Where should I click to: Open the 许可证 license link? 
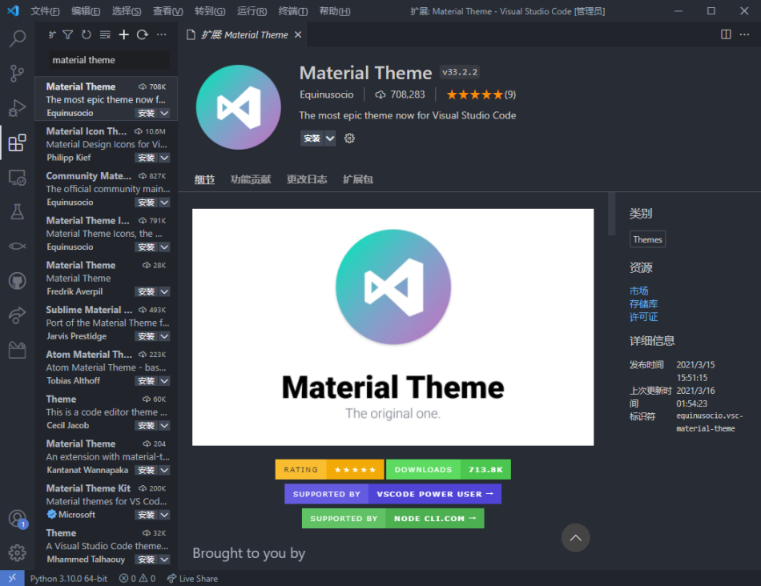pos(643,317)
